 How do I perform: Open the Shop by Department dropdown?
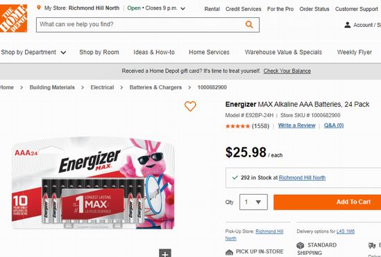(x=33, y=53)
